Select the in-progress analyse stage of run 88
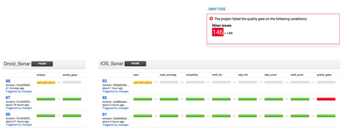This screenshot has width=349, height=133. point(46,82)
